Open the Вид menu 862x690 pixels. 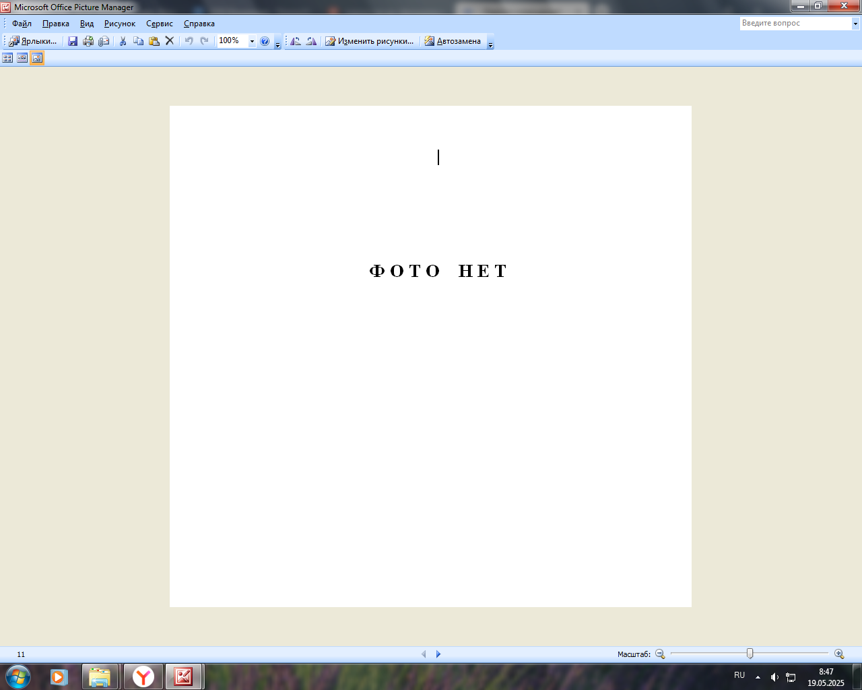coord(87,24)
